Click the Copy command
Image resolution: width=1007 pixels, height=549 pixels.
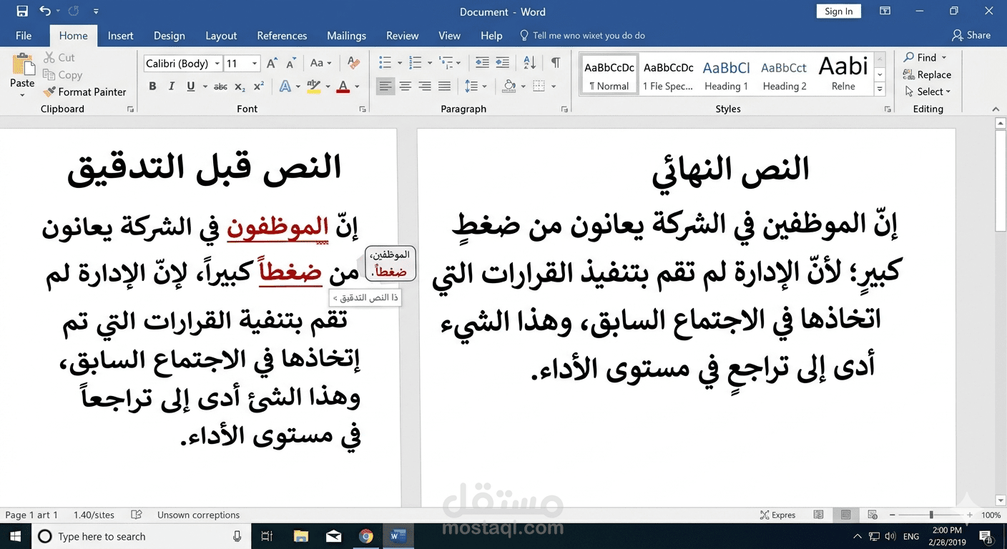pyautogui.click(x=63, y=75)
